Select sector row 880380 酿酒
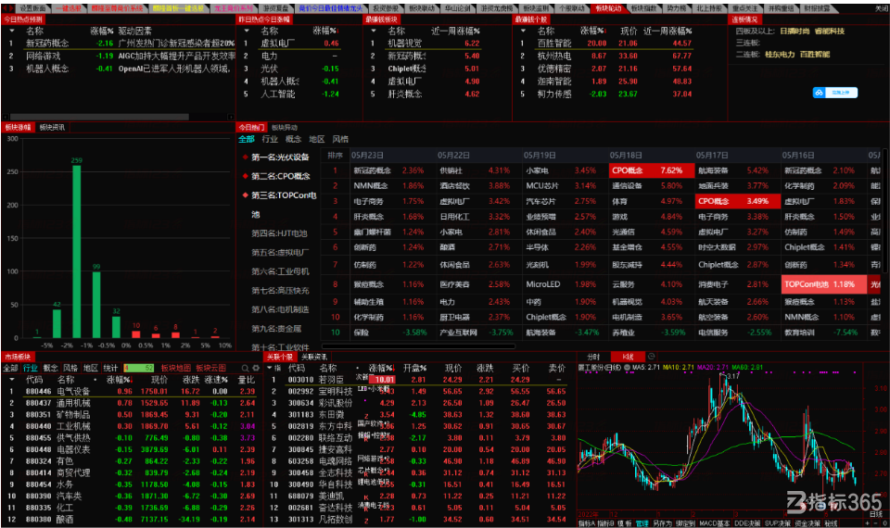The width and height of the screenshot is (890, 528). 132,519
